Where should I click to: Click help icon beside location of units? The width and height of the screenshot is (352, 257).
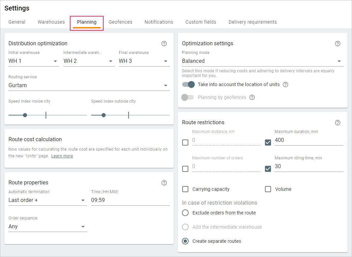[285, 84]
